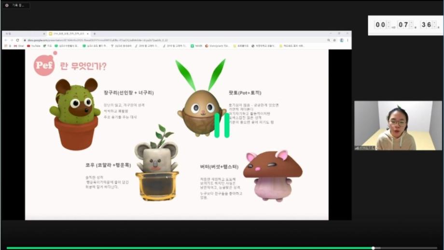The image size is (444, 250).
Task: Increase the timer minutes stepper
Action: point(412,22)
